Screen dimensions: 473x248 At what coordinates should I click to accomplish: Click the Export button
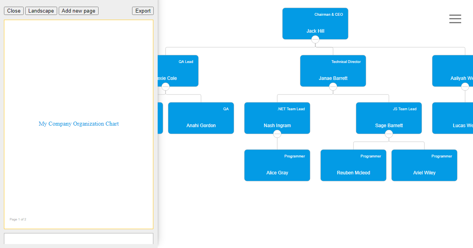coord(143,11)
